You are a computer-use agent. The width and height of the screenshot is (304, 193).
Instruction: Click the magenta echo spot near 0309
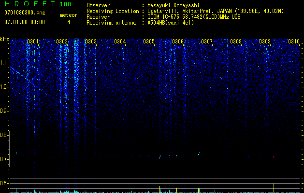274,157
